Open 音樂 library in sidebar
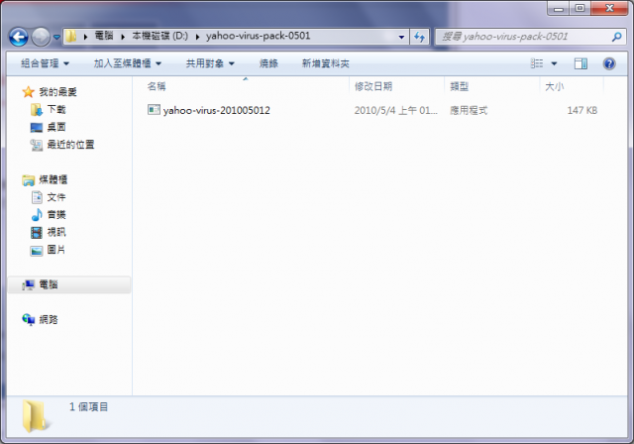The image size is (634, 444). [56, 214]
